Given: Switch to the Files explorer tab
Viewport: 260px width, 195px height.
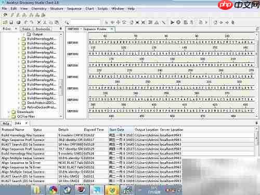Looking at the screenshot, I should 7,29.
